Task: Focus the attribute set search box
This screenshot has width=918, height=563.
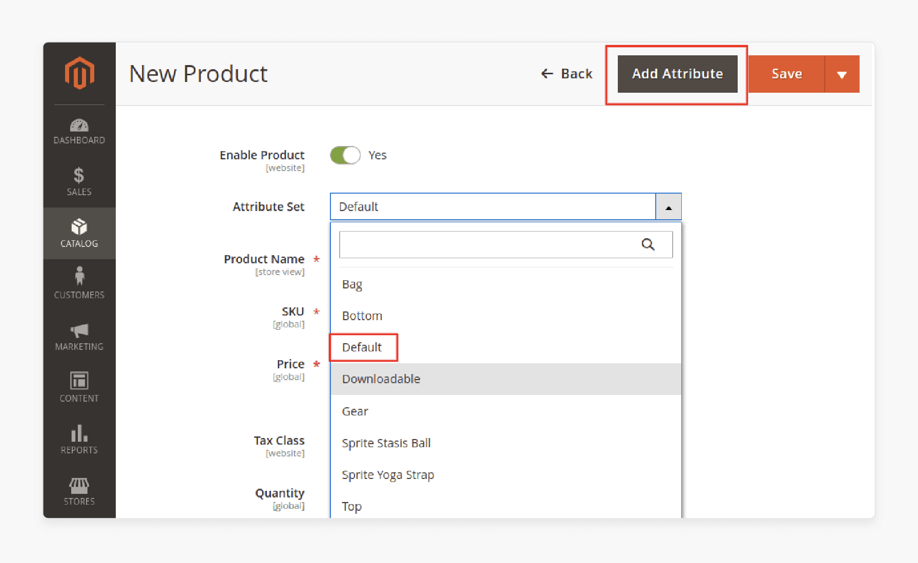Action: click(x=506, y=244)
